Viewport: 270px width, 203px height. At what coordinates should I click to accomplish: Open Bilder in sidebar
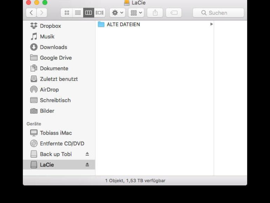[x=47, y=111]
